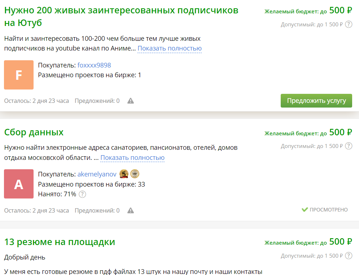This screenshot has height=275, width=359.
Task: Open help for top "Допустимый: до 1 500 ₽" limit
Action: [349, 25]
